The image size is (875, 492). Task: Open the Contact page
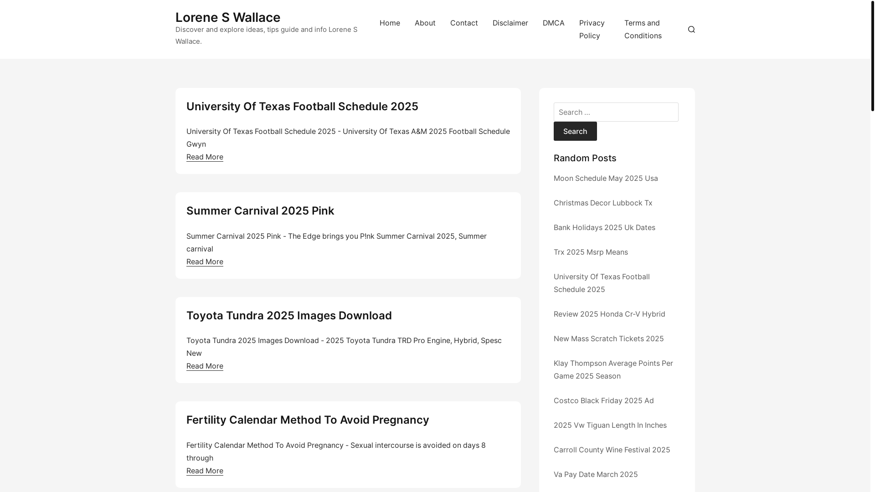coord(464,23)
